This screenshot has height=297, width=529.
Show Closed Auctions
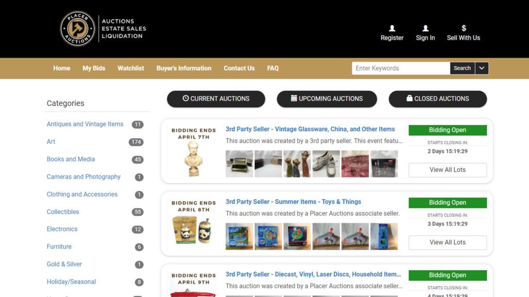pyautogui.click(x=438, y=98)
